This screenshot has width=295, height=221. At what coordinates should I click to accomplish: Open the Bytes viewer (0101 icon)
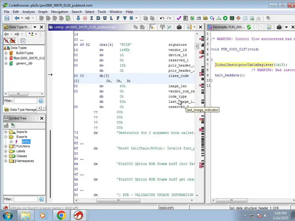coord(186,18)
